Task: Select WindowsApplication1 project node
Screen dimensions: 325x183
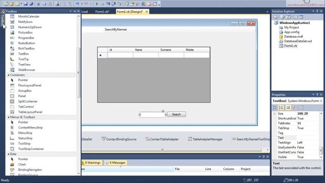Action: (x=295, y=23)
